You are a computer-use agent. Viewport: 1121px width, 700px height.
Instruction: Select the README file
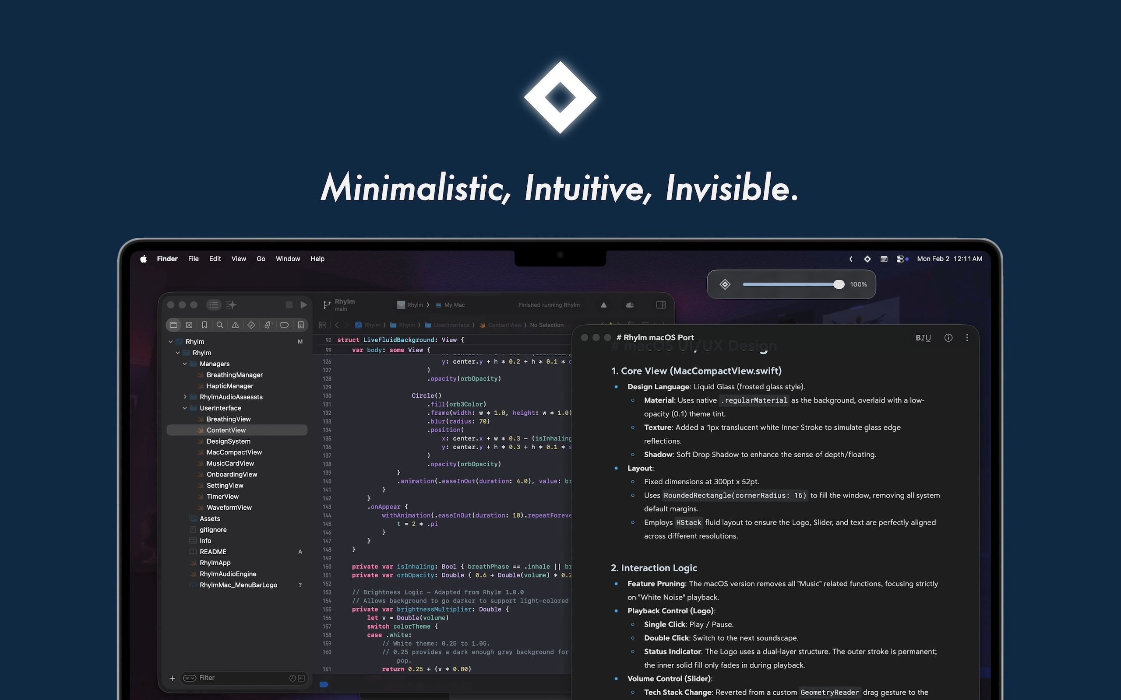pos(213,552)
